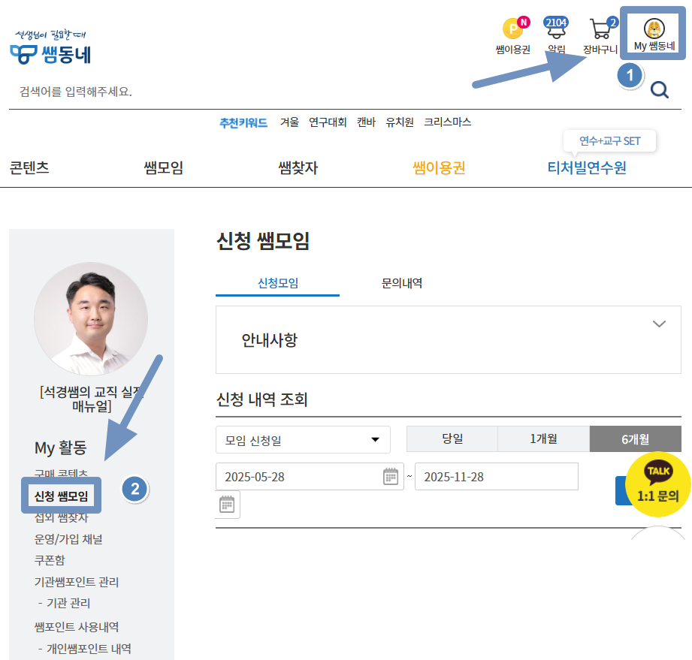Open the KakaoTalk 1:1 문의 chat
The height and width of the screenshot is (660, 692).
pos(657,484)
